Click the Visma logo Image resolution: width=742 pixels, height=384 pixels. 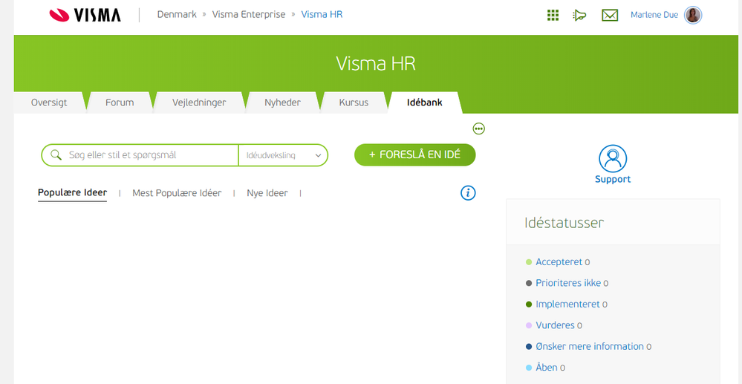pyautogui.click(x=85, y=15)
